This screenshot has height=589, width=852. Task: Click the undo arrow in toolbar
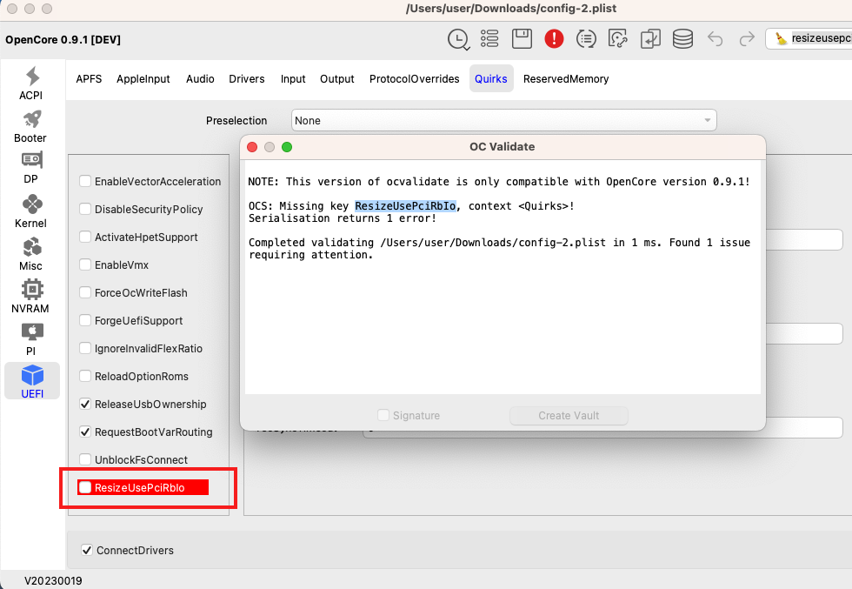[x=715, y=39]
